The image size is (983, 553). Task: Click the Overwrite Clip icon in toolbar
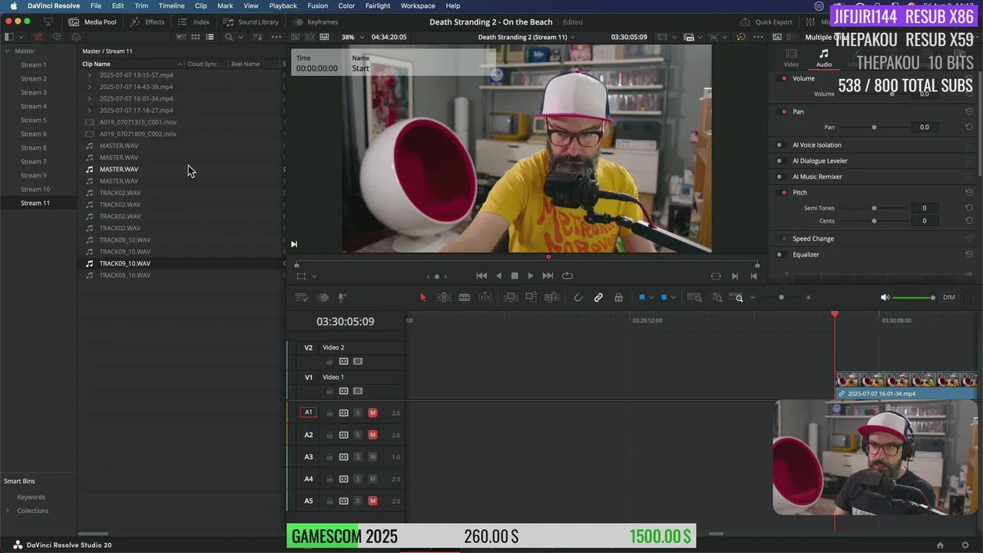pyautogui.click(x=531, y=297)
